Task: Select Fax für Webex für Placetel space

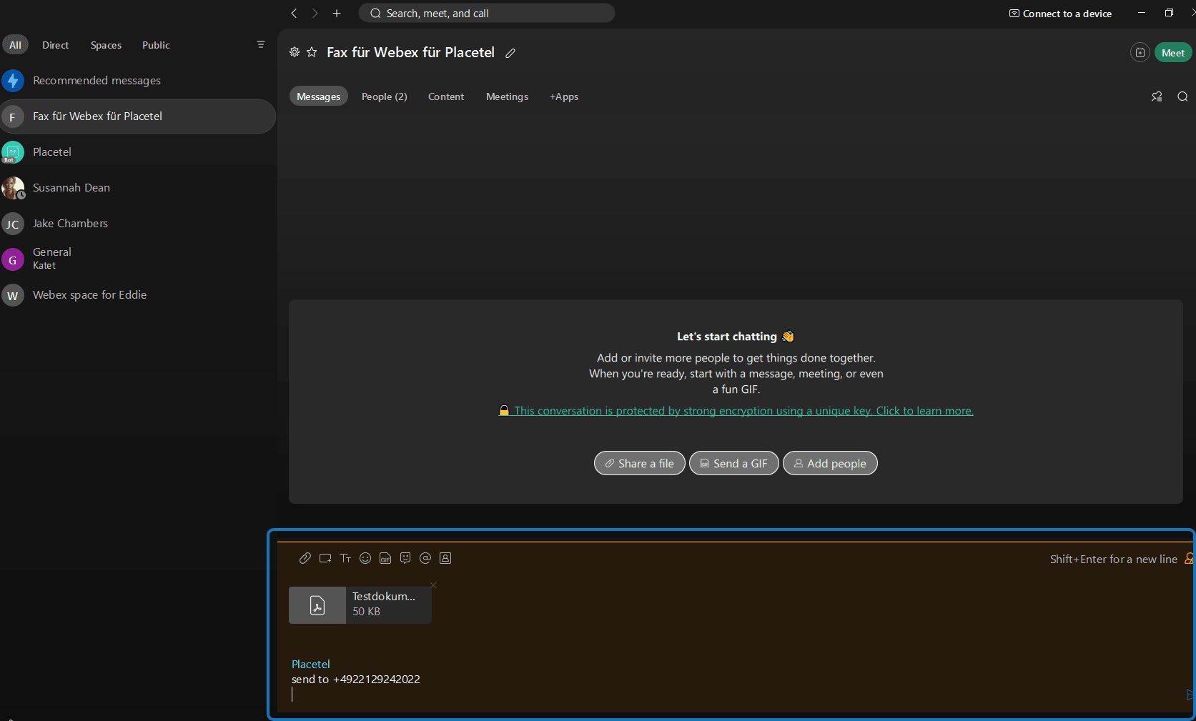Action: point(138,116)
